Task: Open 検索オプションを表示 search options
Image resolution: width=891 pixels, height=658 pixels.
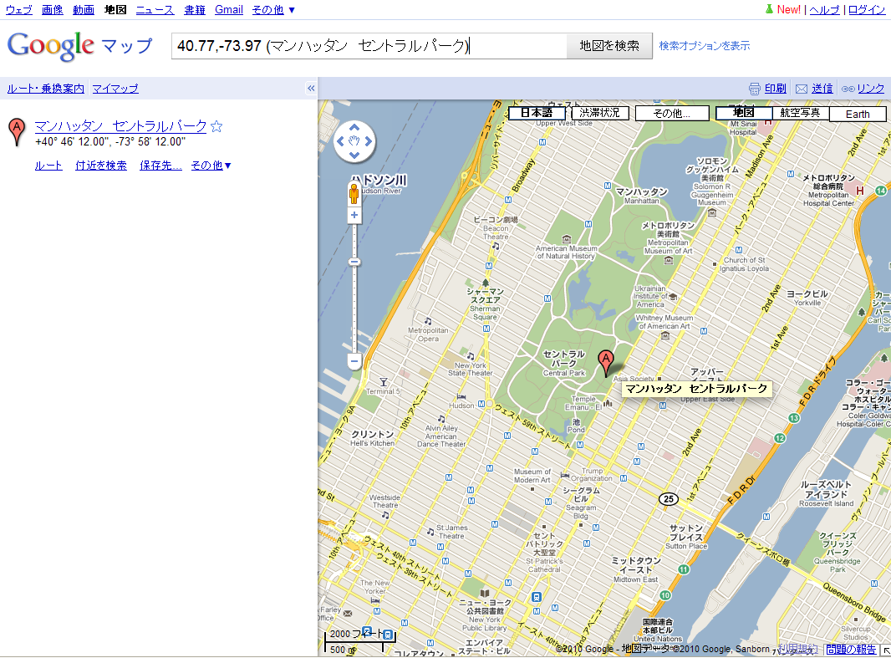Action: (704, 45)
